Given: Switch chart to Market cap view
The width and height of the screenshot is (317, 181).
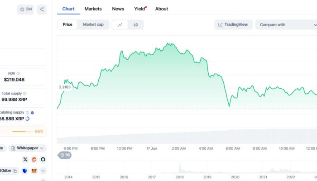Looking at the screenshot, I should 93,24.
